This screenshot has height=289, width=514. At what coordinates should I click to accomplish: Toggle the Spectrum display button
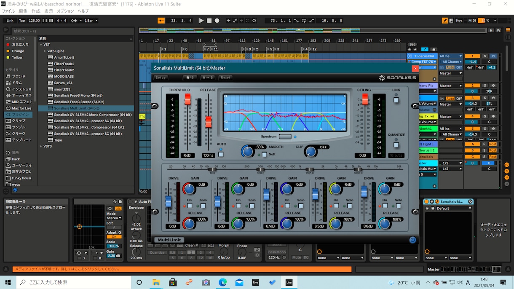(285, 137)
